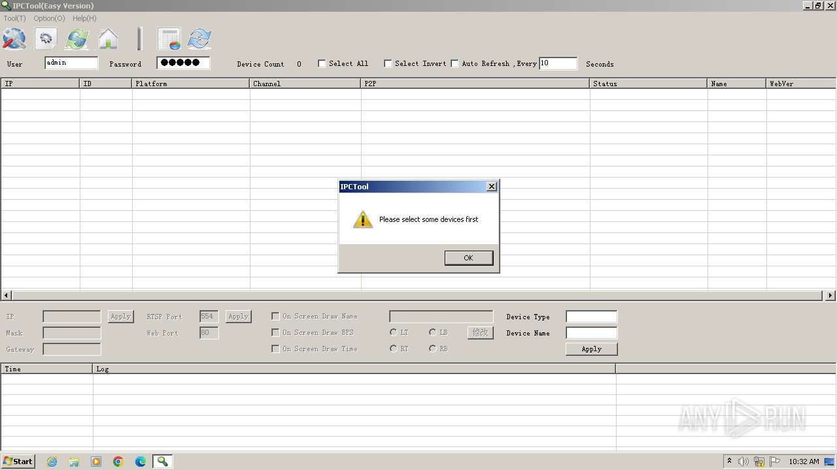The height and width of the screenshot is (470, 837).
Task: Show hidden system tray icons
Action: [x=729, y=462]
